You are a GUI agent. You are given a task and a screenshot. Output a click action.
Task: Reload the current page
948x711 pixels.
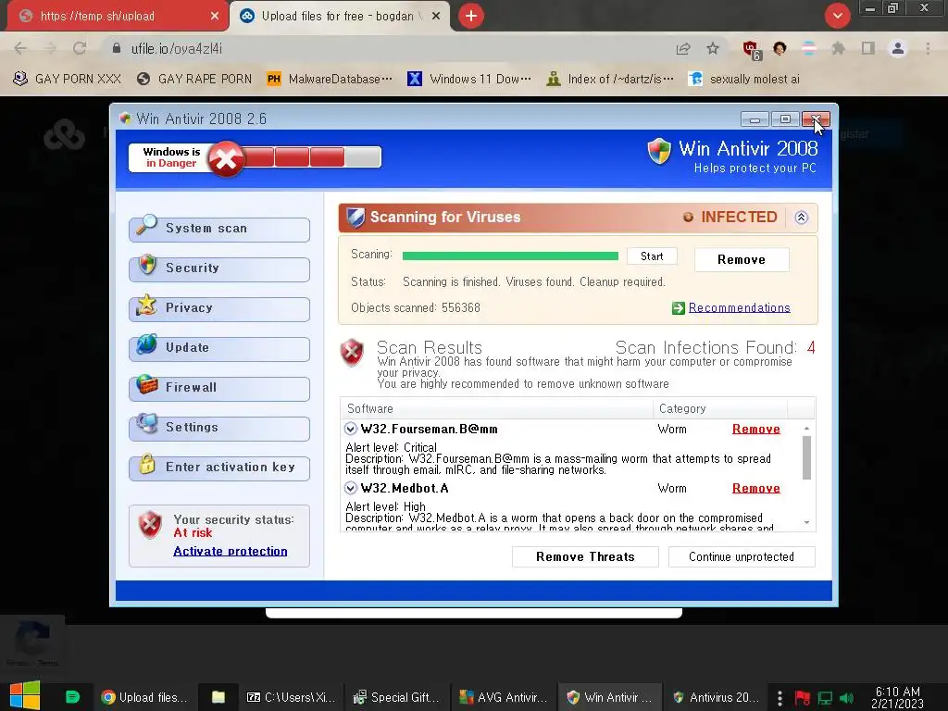coord(80,48)
